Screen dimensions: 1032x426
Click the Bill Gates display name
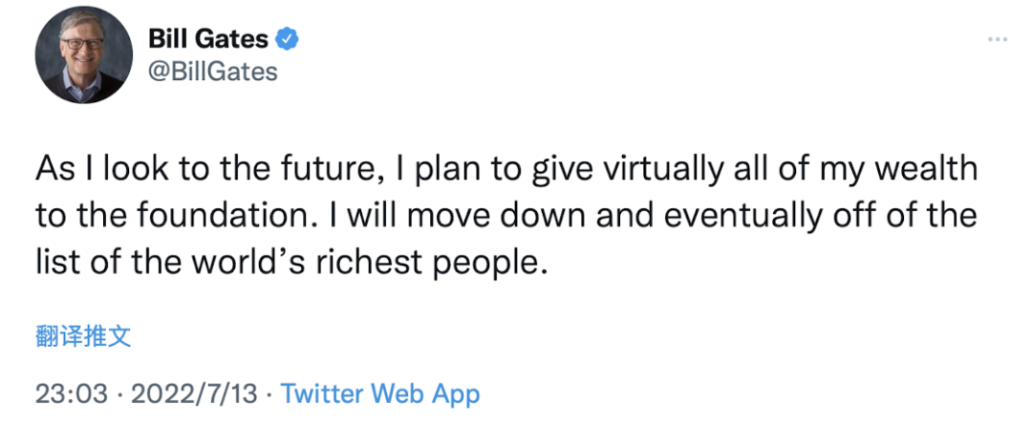coord(209,39)
